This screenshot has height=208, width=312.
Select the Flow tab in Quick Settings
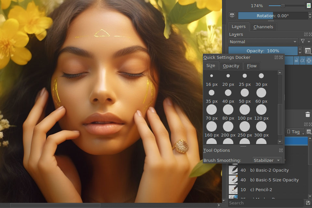click(252, 66)
